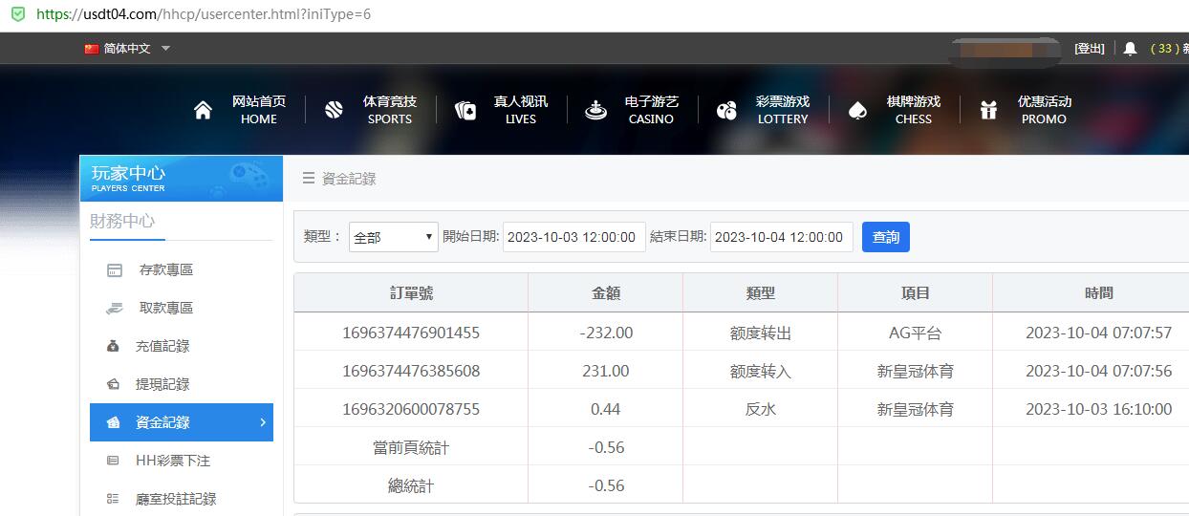Click the 訂單號 column header
This screenshot has height=516, width=1189.
tap(411, 293)
